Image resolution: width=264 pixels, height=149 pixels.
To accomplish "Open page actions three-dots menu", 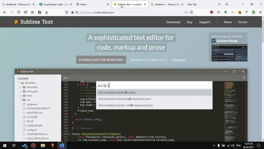I will click(x=186, y=12).
